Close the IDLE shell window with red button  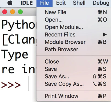click(x=5, y=12)
